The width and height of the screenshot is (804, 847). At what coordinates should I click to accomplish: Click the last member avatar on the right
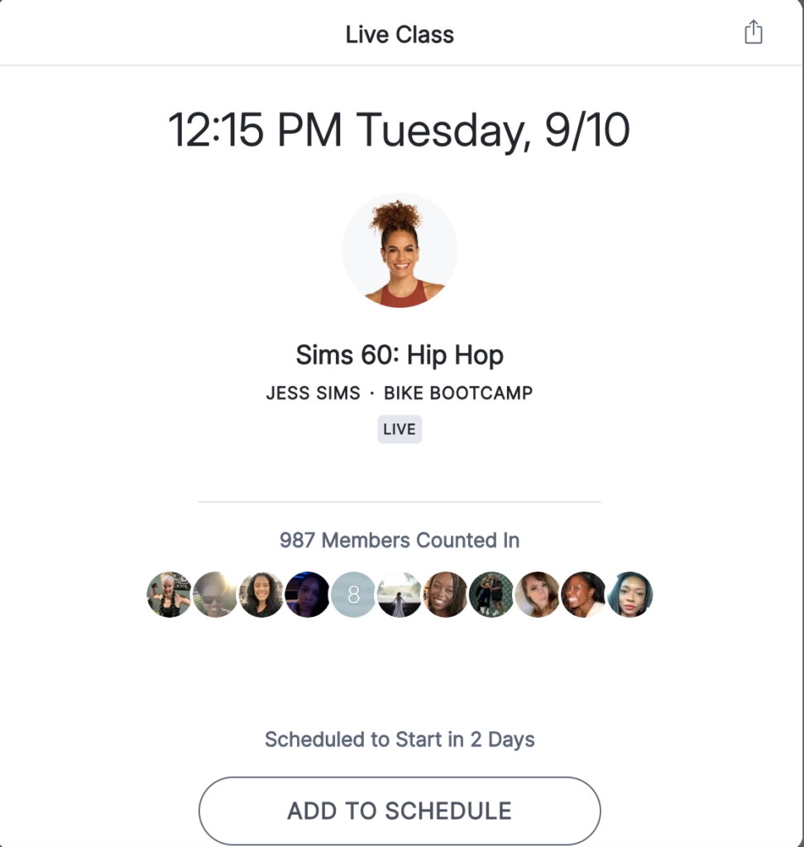[629, 595]
